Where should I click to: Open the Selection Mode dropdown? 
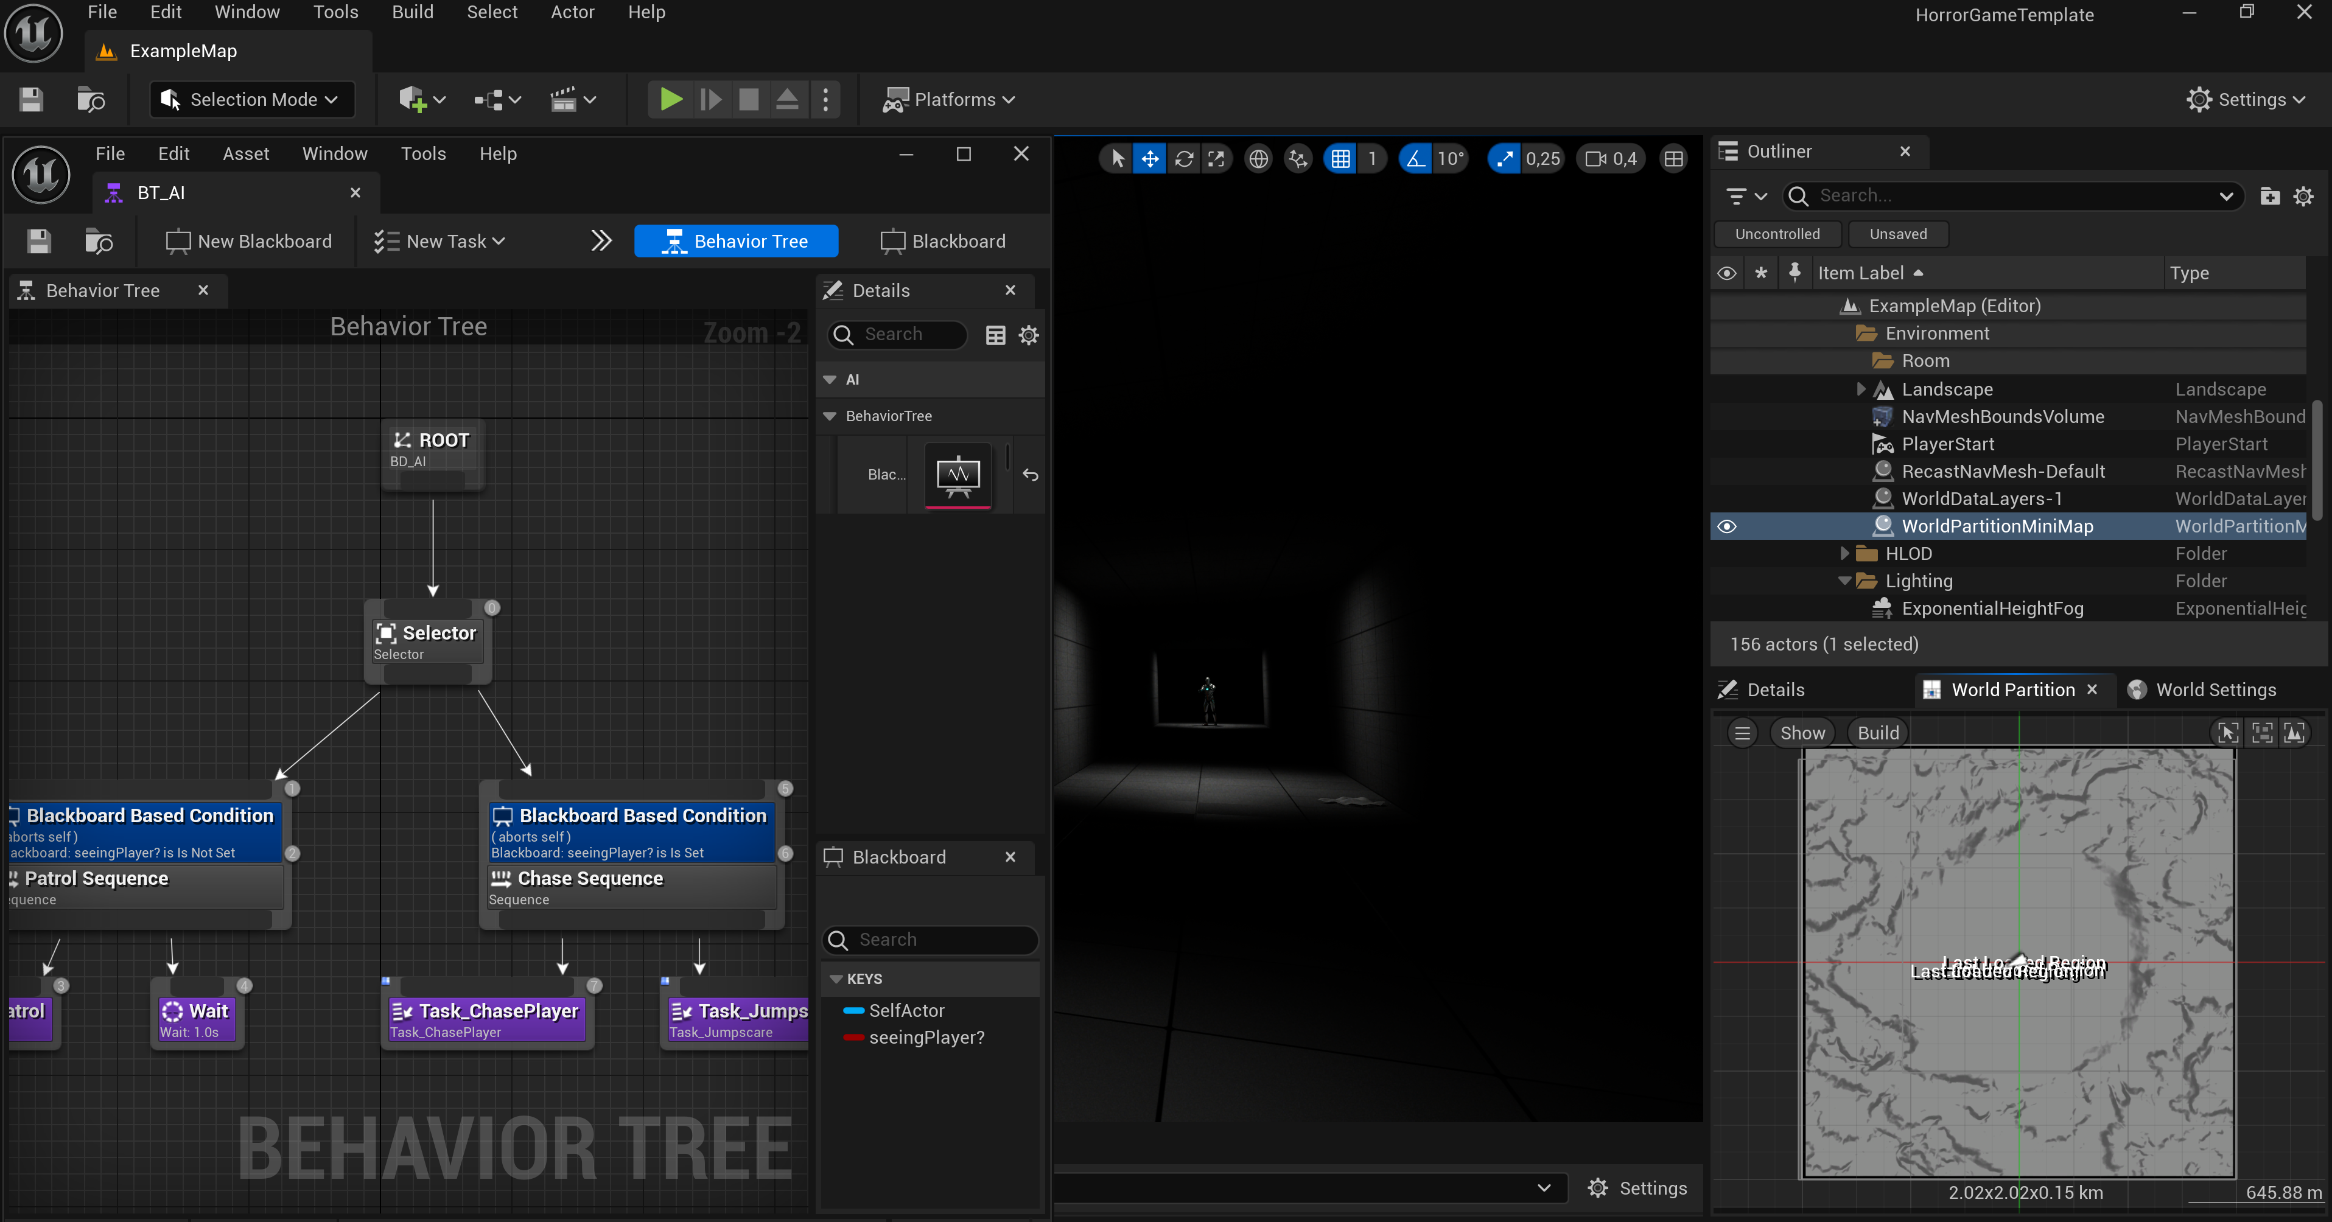tap(251, 100)
